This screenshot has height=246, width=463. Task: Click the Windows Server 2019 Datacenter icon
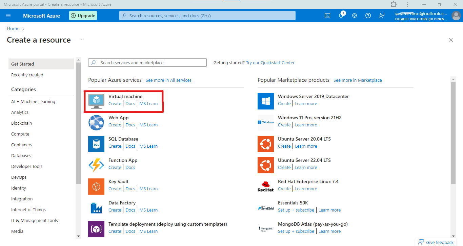tap(266, 101)
